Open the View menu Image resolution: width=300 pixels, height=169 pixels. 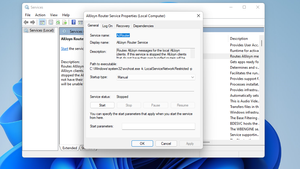pyautogui.click(x=54, y=15)
